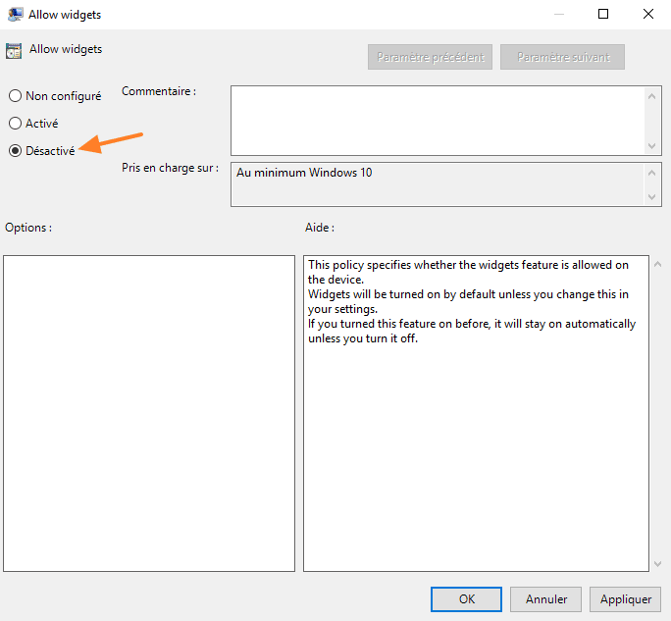Select the Non configuré radio button
This screenshot has width=671, height=621.
[16, 96]
